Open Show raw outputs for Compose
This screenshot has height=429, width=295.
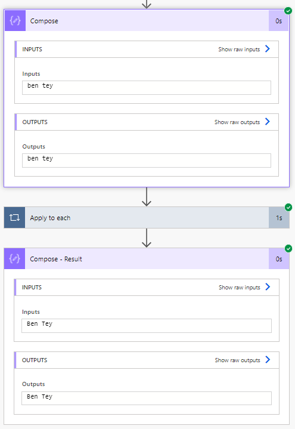[x=237, y=122]
